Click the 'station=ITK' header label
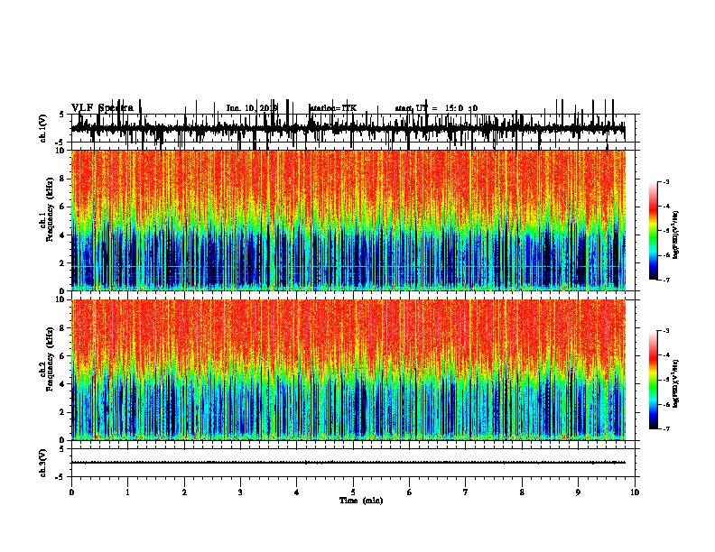This screenshot has height=552, width=715. (x=333, y=108)
